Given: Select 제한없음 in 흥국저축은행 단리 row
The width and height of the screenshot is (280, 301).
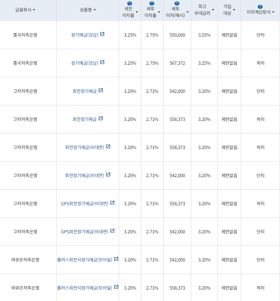Looking at the screenshot, I should pyautogui.click(x=229, y=35).
